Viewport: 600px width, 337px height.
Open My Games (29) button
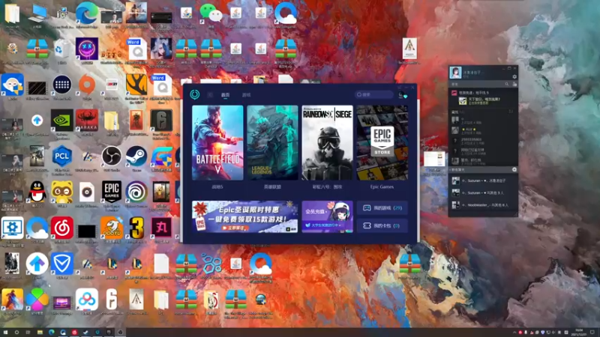coord(382,208)
